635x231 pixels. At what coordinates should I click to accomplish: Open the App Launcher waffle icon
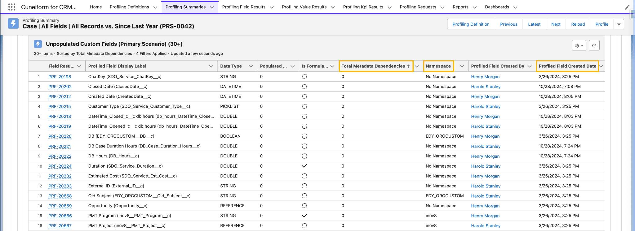[x=11, y=7]
